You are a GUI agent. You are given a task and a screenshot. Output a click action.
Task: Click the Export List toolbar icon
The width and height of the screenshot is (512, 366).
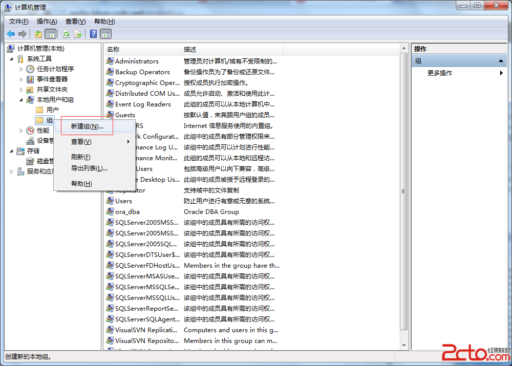click(x=78, y=34)
